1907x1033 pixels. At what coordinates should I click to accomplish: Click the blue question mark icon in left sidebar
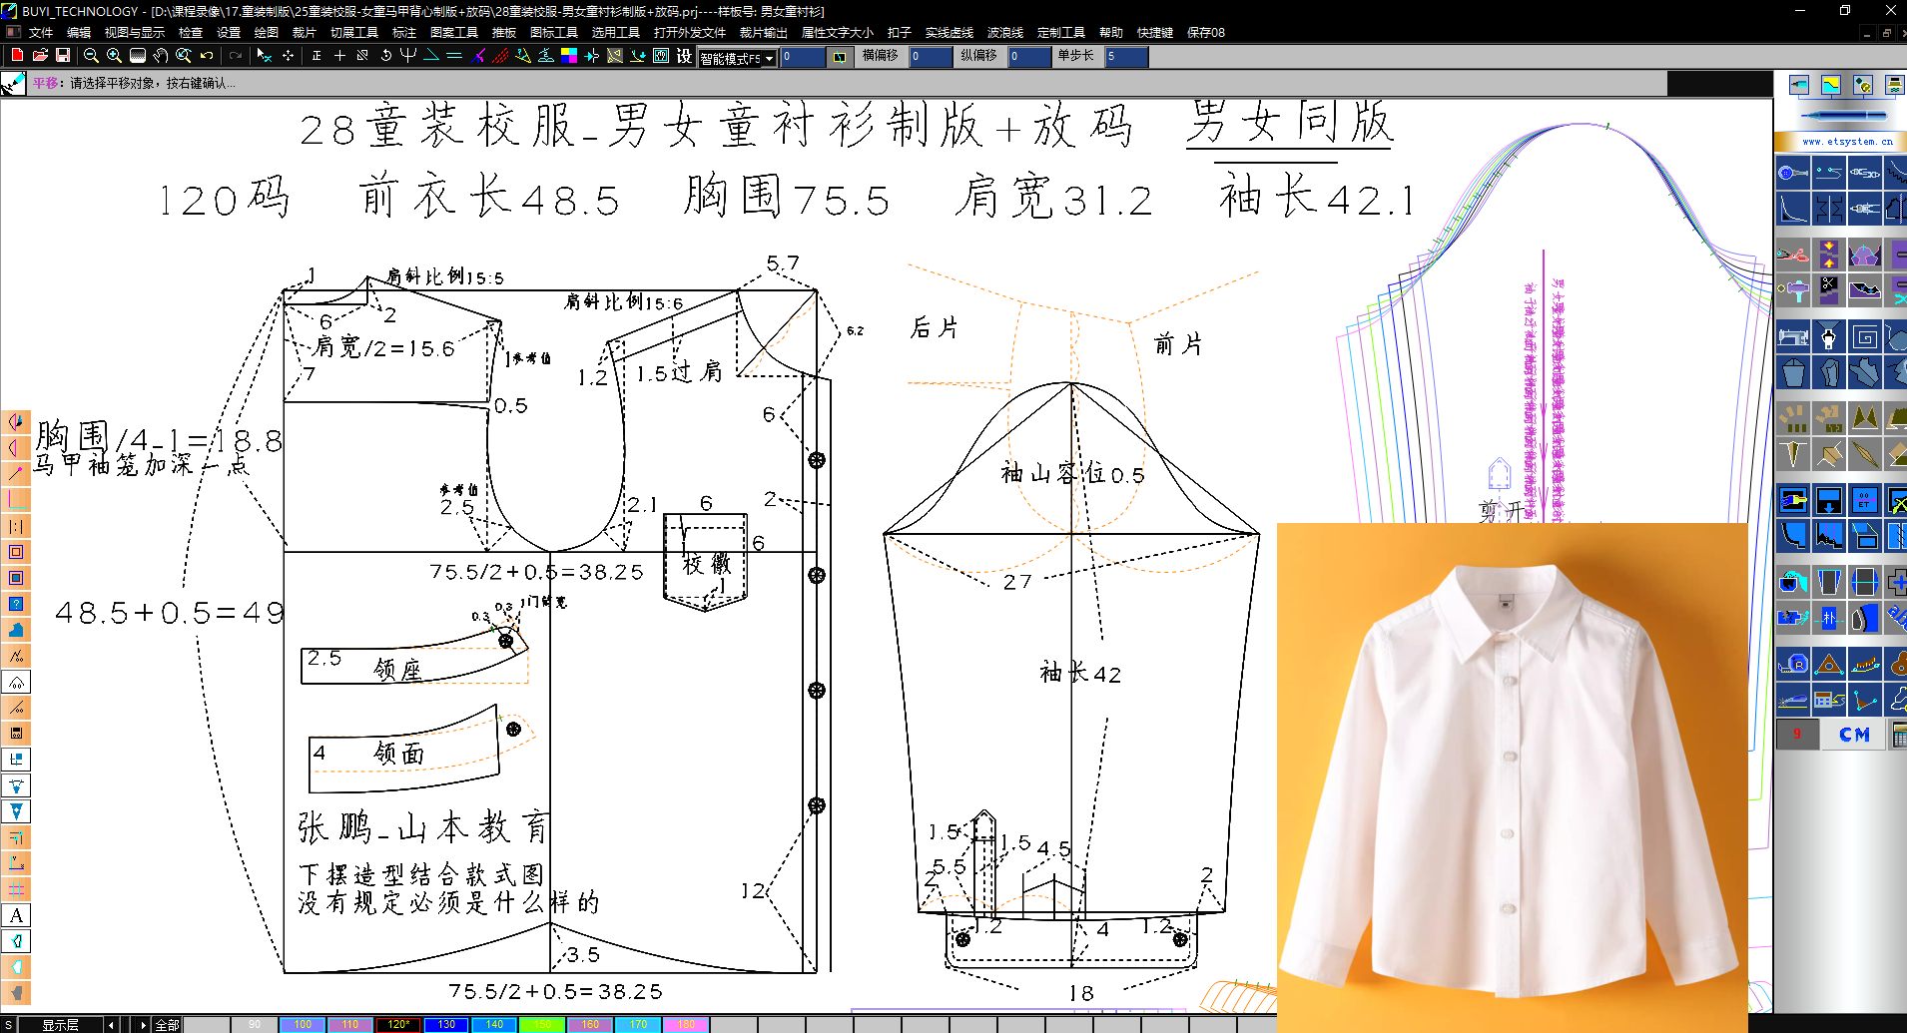[x=16, y=604]
